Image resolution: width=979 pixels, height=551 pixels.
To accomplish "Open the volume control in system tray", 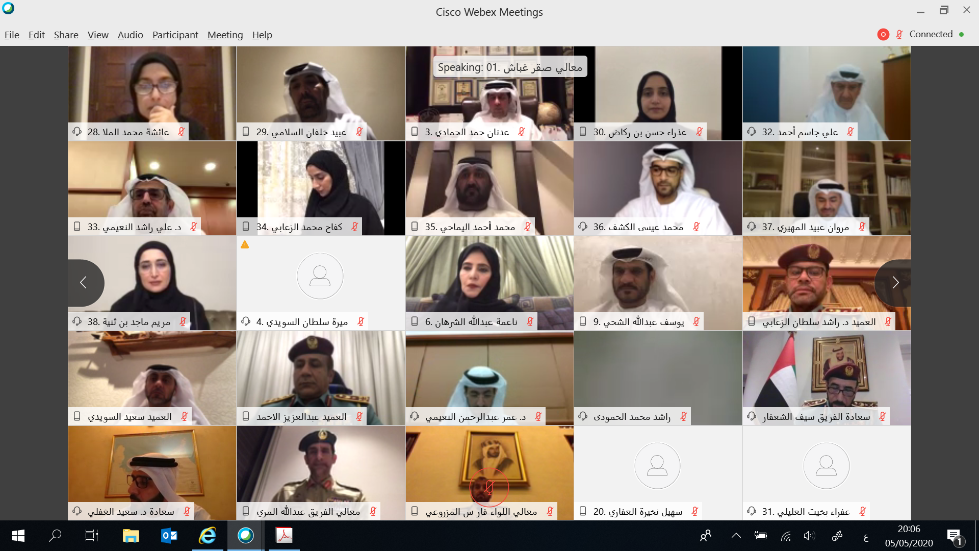I will (x=809, y=536).
